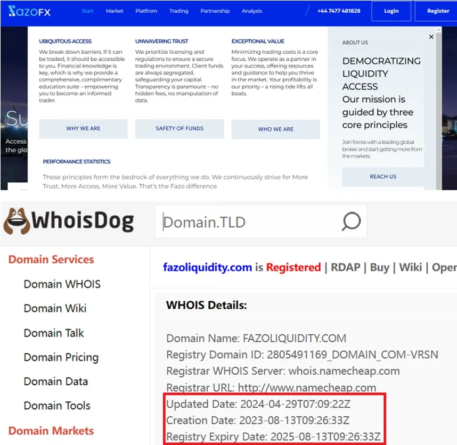Viewport: 457px width, 445px height.
Task: Click the red Registered status text
Action: 293,267
